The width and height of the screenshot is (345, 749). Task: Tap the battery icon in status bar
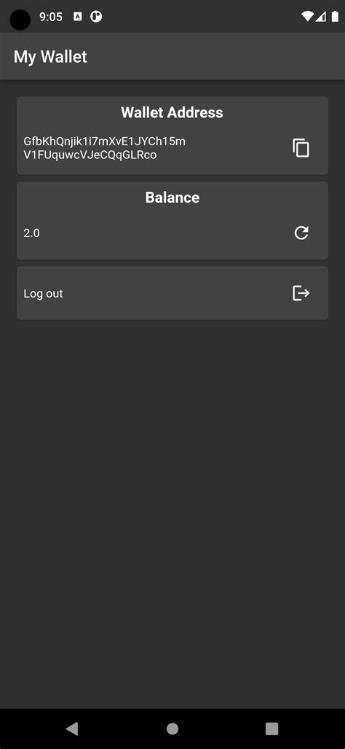[335, 17]
